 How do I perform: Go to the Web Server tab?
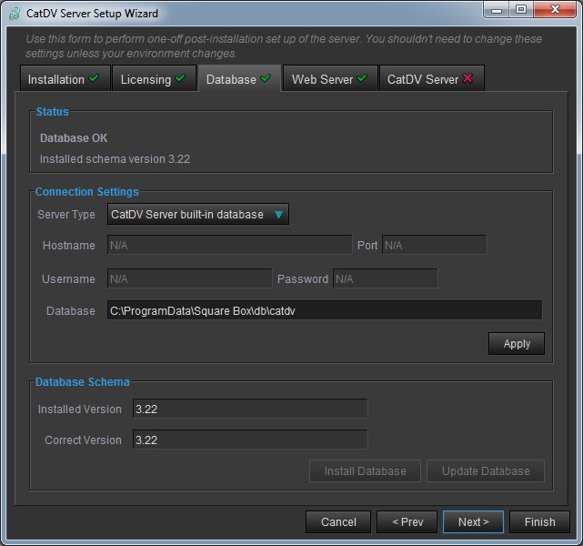pos(330,78)
